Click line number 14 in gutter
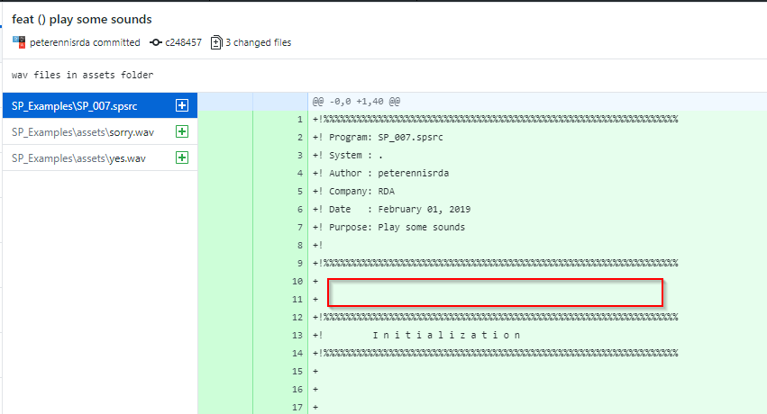767x414 pixels. click(297, 354)
